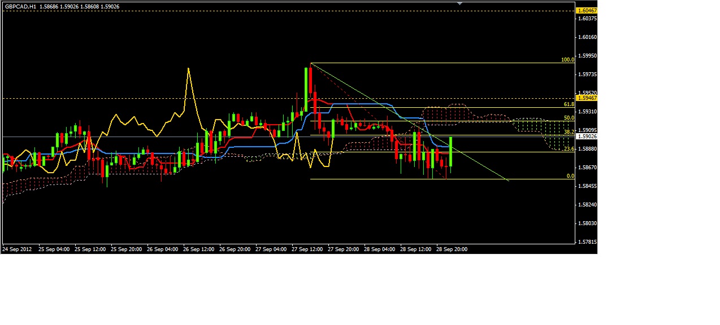
Task: Click the 1.59095 price scale value
Action: click(x=588, y=130)
